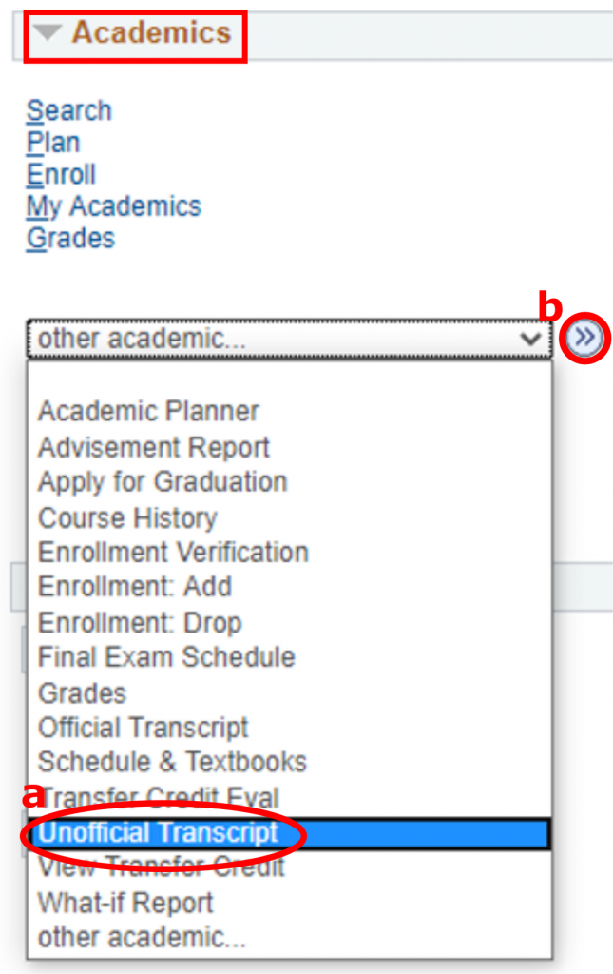This screenshot has width=613, height=974.
Task: Choose What-if Report option
Action: tap(125, 903)
